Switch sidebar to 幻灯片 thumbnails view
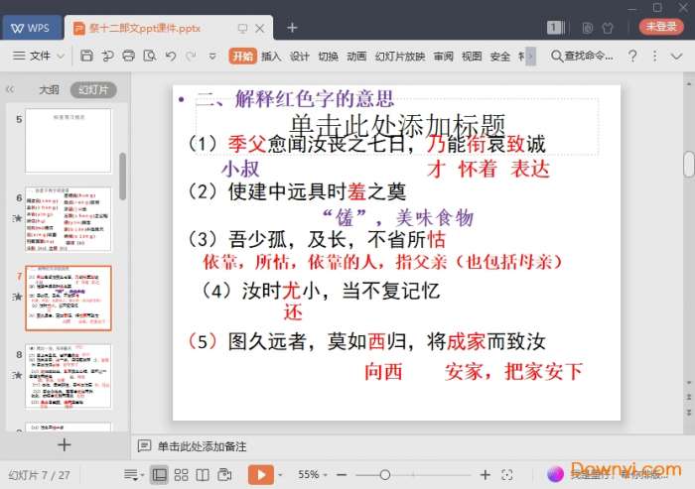The height and width of the screenshot is (489, 695). (92, 89)
